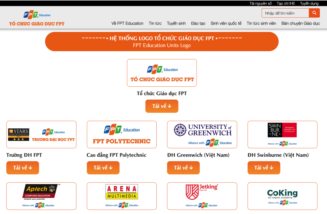Download the Tổ chức Giáo dục FPT logo

point(162,106)
